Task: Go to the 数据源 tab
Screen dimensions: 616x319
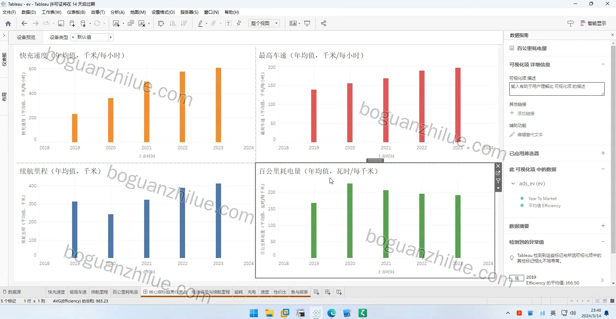Action: pos(12,292)
